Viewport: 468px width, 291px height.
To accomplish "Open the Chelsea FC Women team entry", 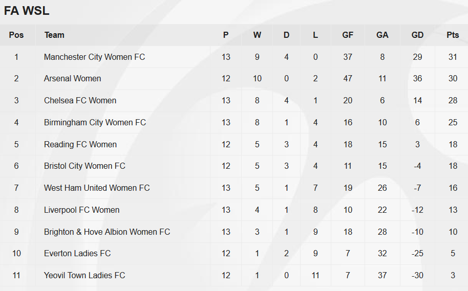I will point(80,100).
